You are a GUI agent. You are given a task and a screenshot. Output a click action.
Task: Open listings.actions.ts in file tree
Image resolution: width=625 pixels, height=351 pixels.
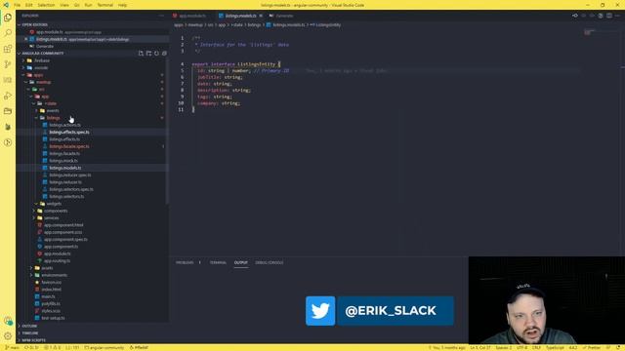64,125
